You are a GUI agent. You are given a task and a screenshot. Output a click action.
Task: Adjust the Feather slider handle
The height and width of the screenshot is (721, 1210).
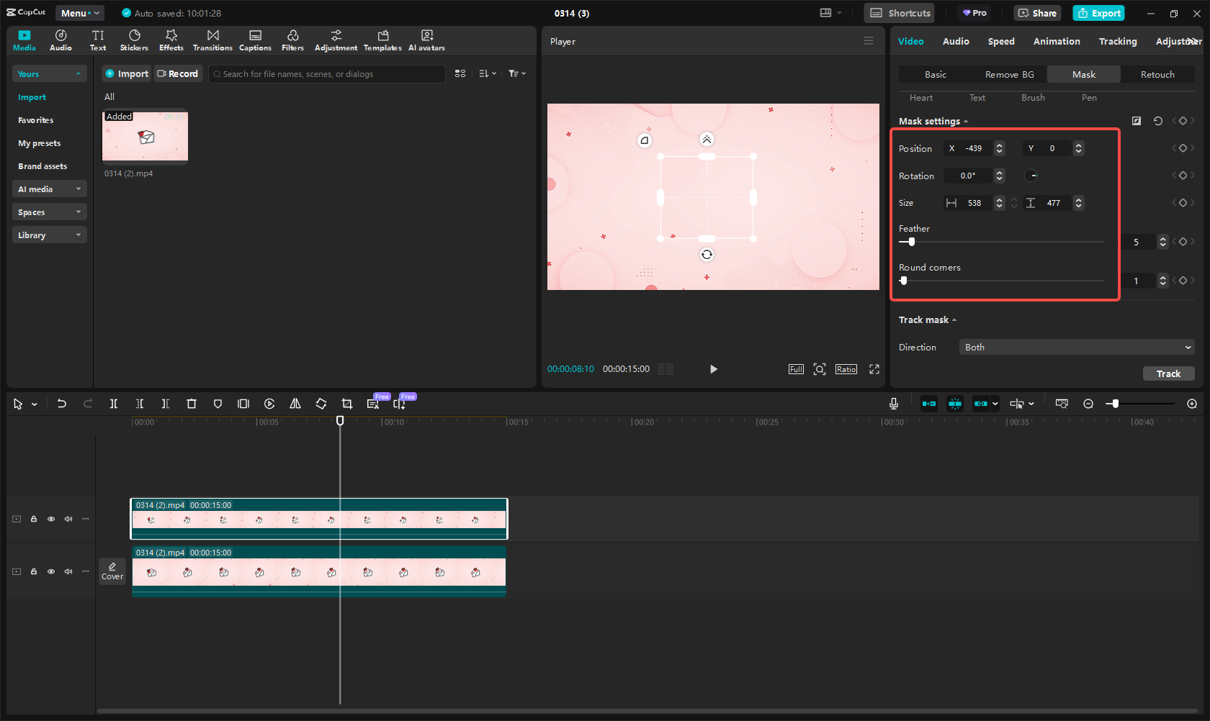[912, 242]
